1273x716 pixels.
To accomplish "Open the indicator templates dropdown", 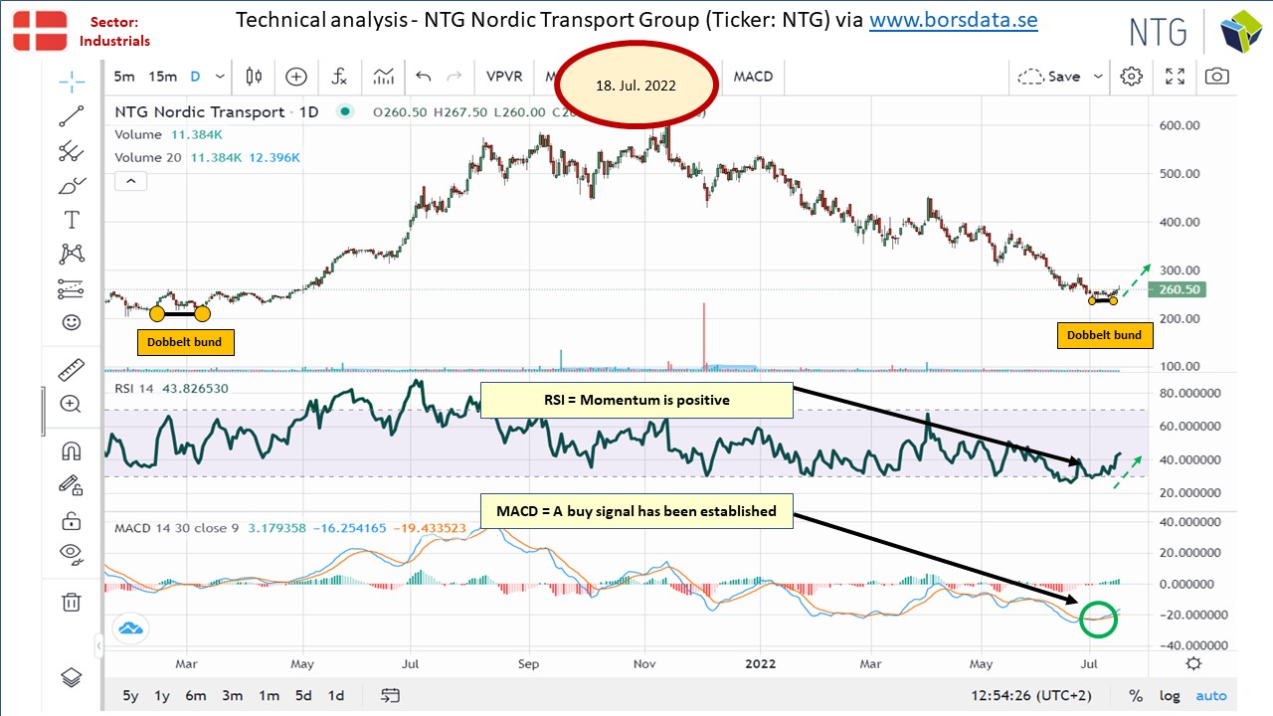I will click(x=383, y=77).
